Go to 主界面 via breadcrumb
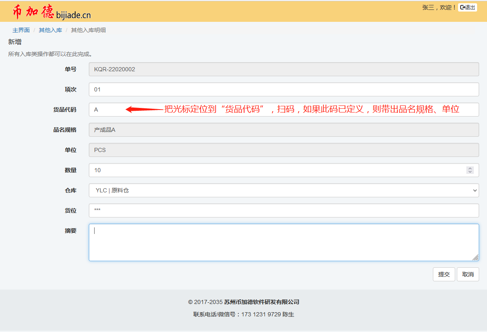 pos(21,30)
